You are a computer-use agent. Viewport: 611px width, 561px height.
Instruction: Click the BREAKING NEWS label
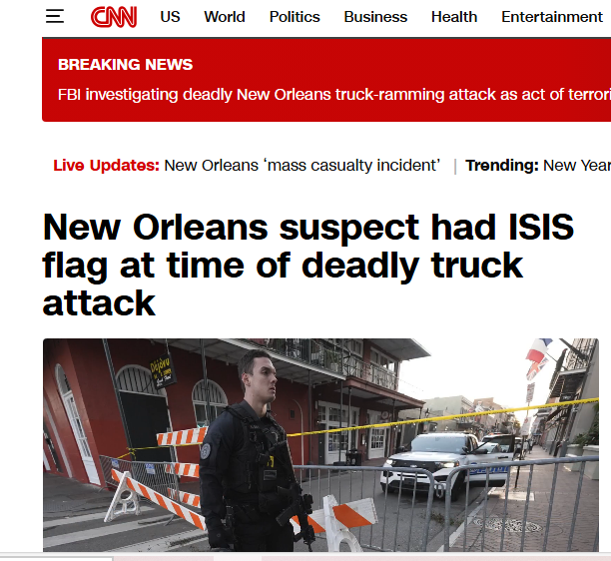coord(125,64)
